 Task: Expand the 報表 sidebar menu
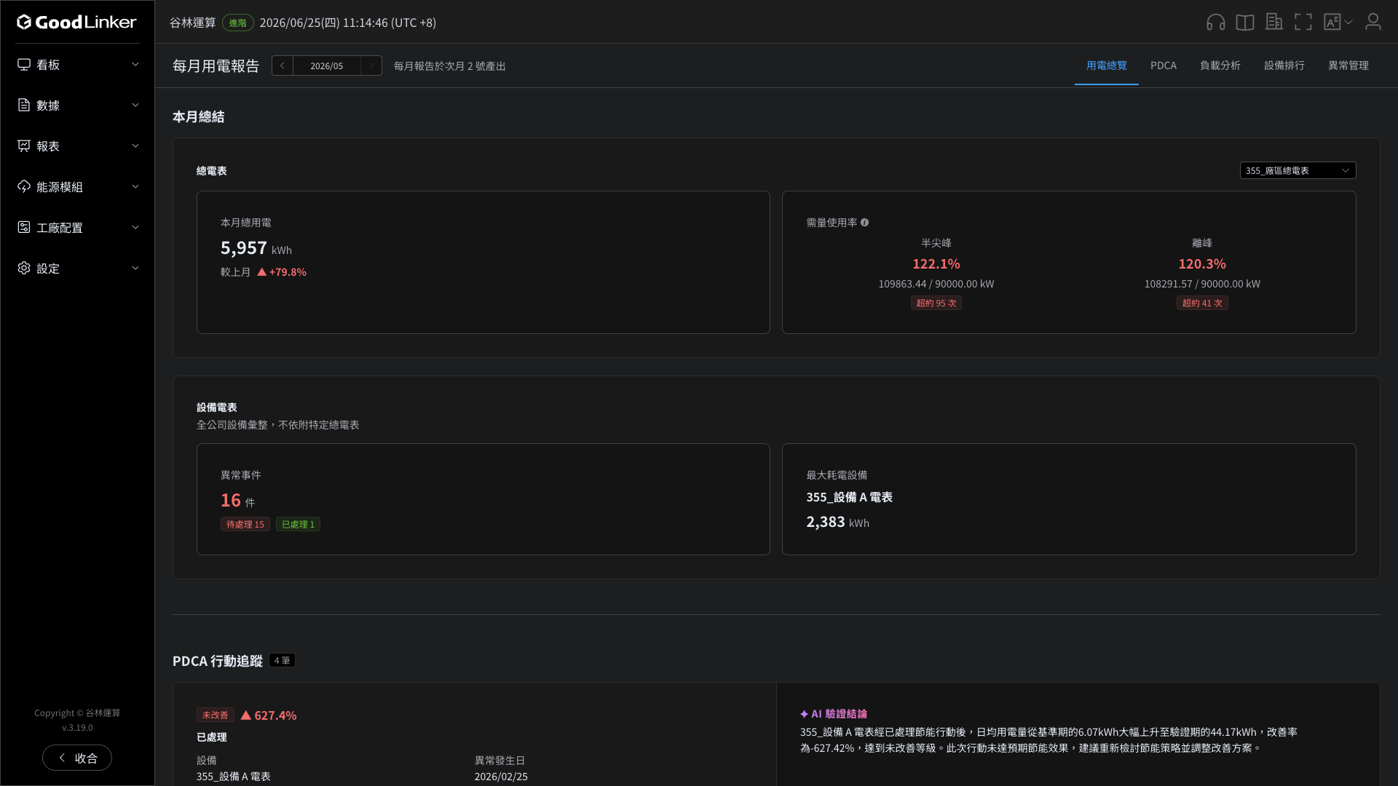coord(135,146)
